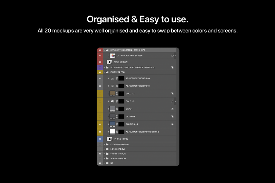Screen dimensions: 275x183
Task: Select the Gold - 2 color fill thumbnail
Action: click(x=112, y=94)
